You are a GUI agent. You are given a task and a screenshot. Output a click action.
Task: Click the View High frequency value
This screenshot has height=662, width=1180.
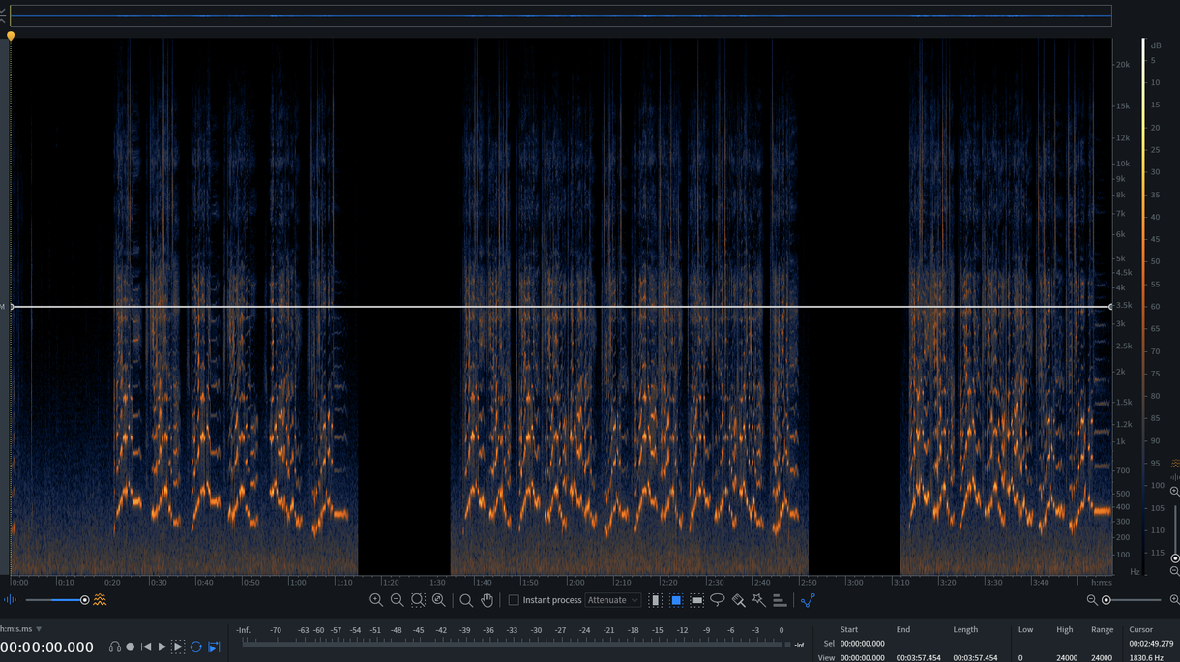click(x=1065, y=658)
